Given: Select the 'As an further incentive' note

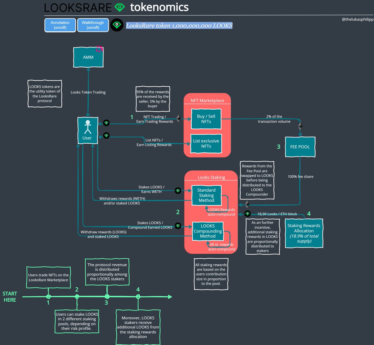Looking at the screenshot, I should coord(262,237).
